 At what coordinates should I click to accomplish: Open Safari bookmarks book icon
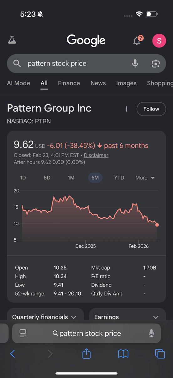click(x=123, y=354)
